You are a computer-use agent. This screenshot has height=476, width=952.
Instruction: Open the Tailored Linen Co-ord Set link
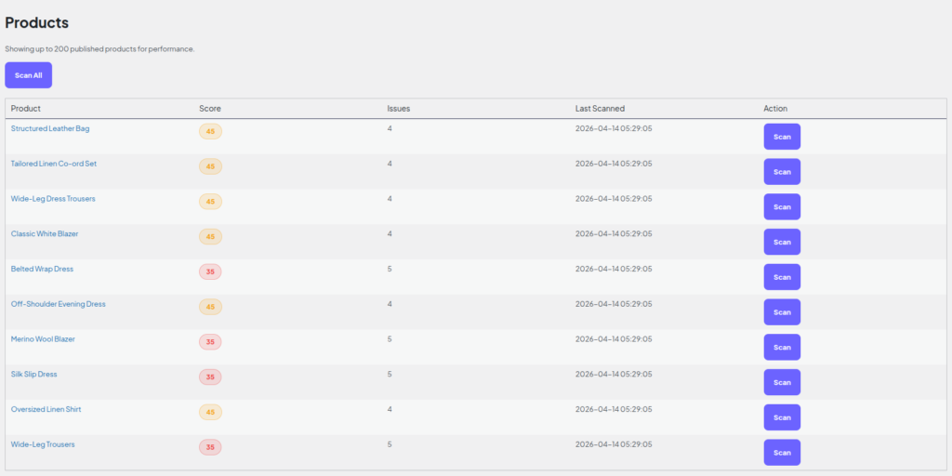(x=53, y=164)
